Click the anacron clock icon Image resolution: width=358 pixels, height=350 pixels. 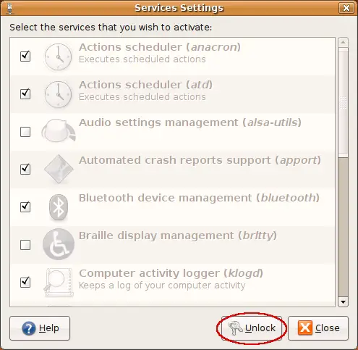pos(58,57)
